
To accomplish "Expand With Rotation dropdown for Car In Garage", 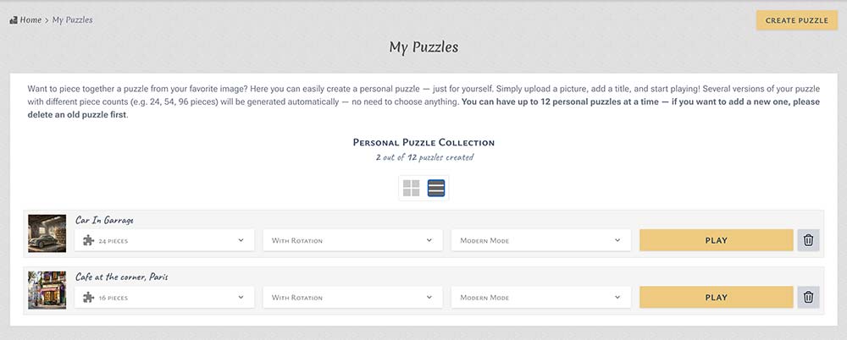I will coord(352,241).
